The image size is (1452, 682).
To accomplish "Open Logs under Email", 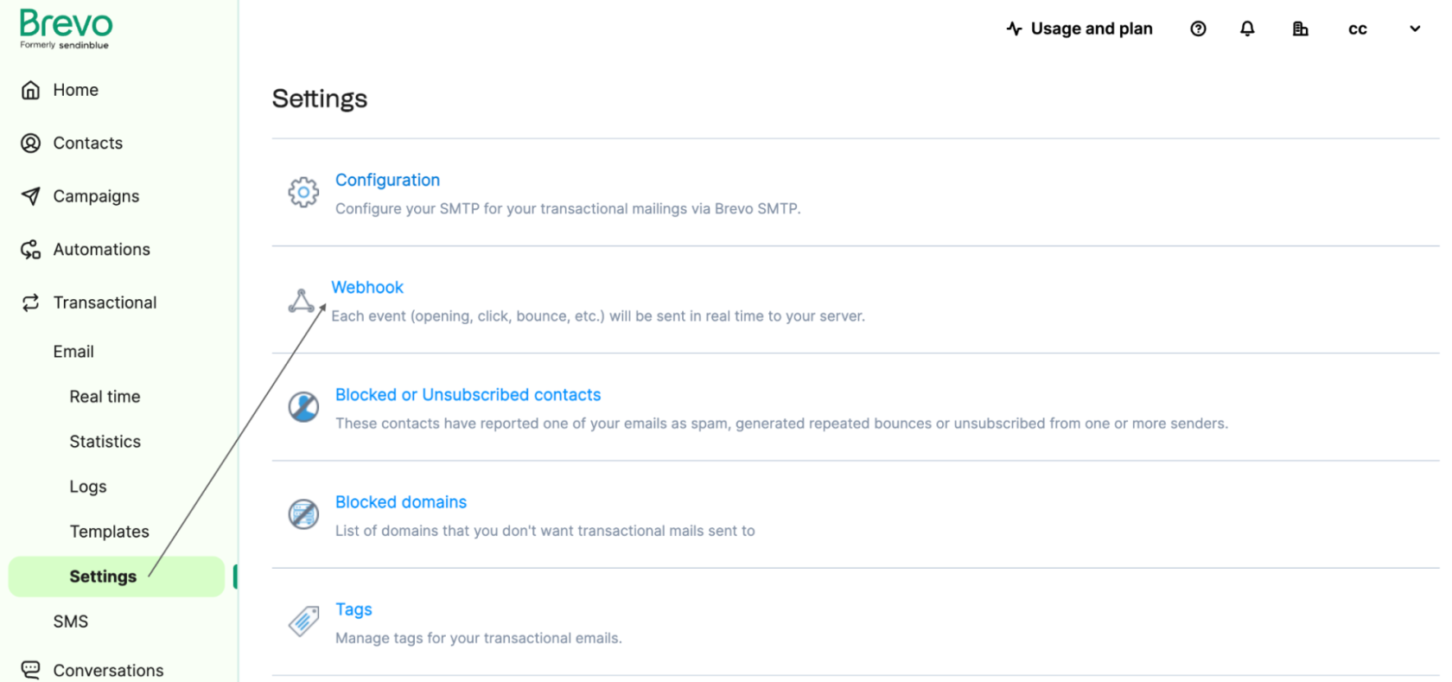I will pos(88,487).
